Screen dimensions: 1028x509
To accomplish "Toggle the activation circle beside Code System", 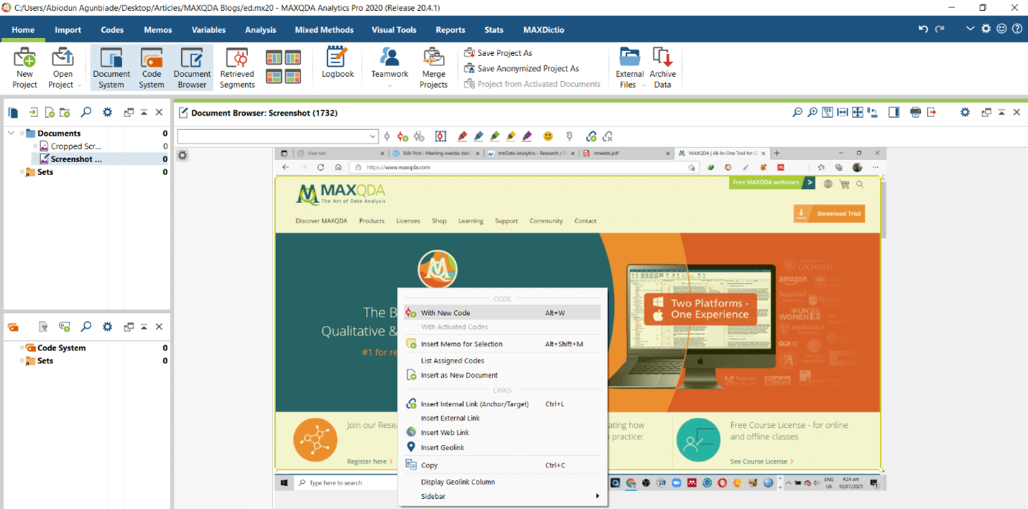I will (22, 348).
